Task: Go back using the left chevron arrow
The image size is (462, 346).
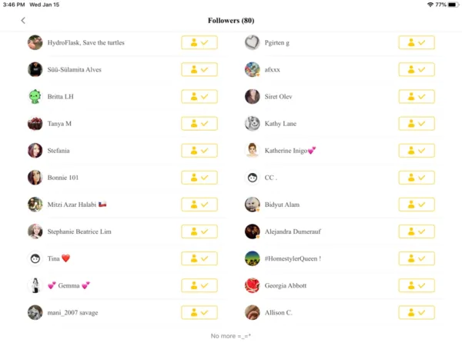Action: (x=23, y=21)
